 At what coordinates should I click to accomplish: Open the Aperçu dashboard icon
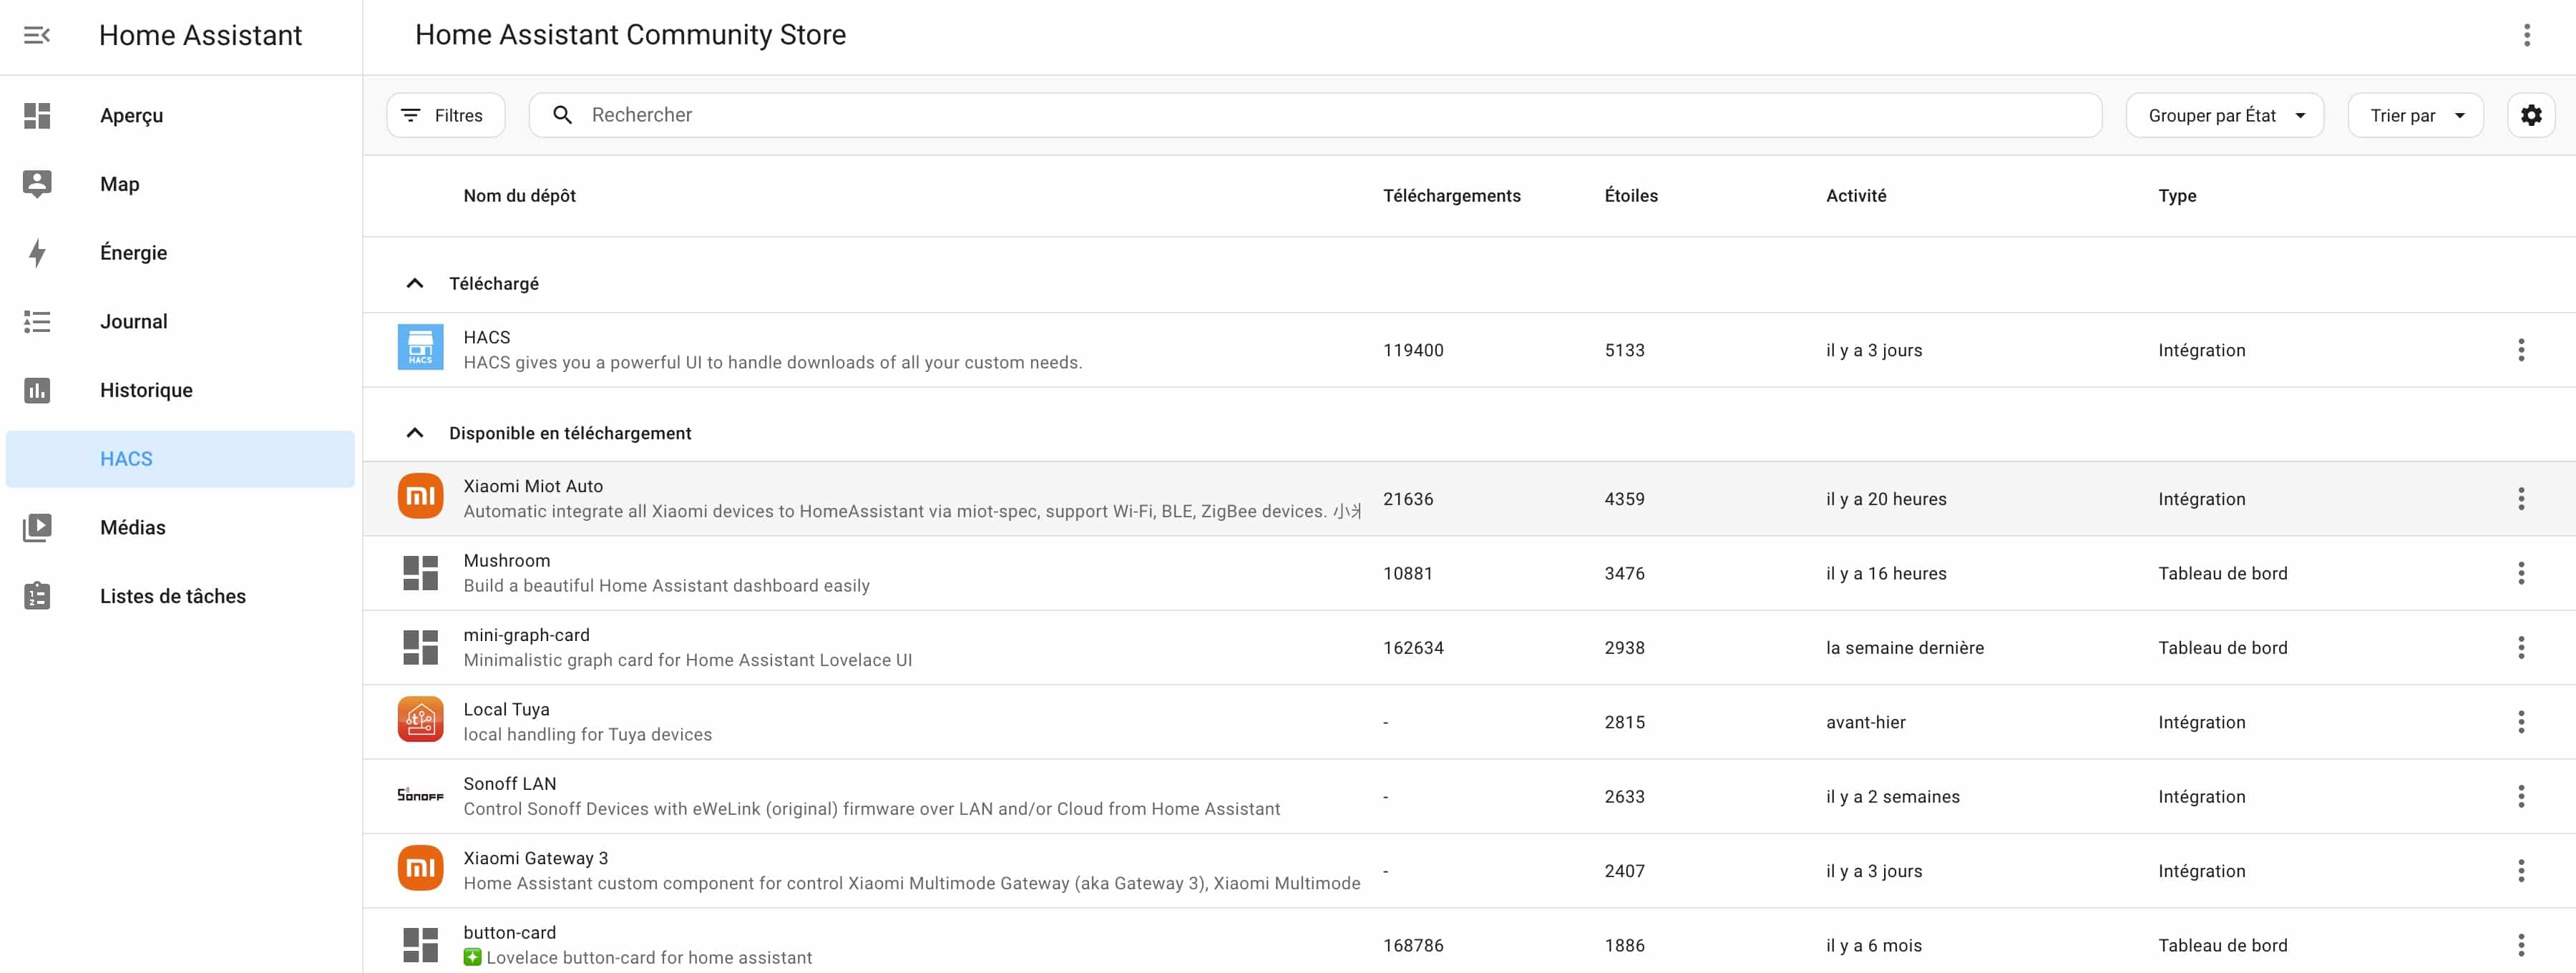(37, 115)
